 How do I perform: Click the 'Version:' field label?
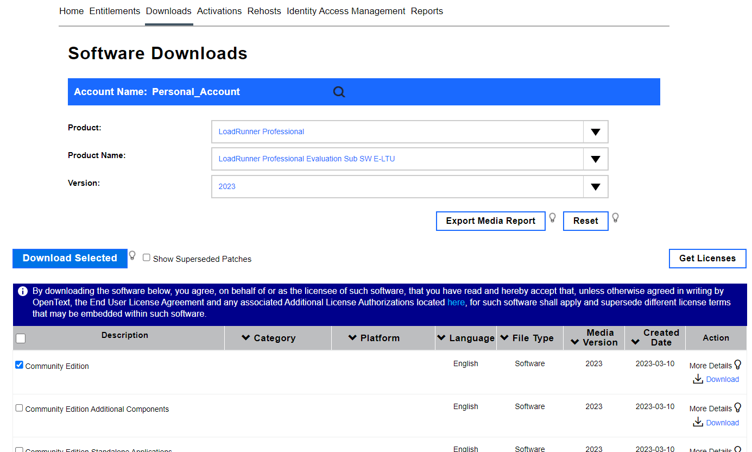[x=84, y=183]
